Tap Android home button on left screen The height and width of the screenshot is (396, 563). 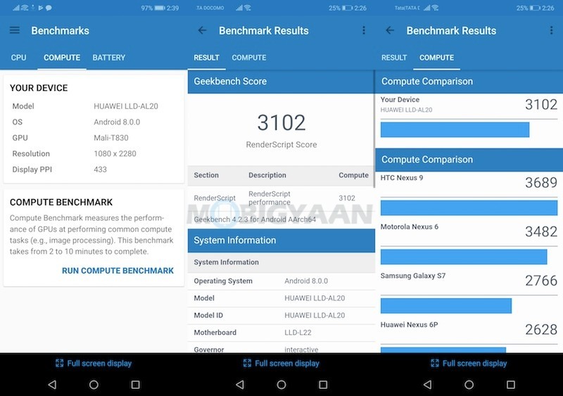tap(94, 385)
